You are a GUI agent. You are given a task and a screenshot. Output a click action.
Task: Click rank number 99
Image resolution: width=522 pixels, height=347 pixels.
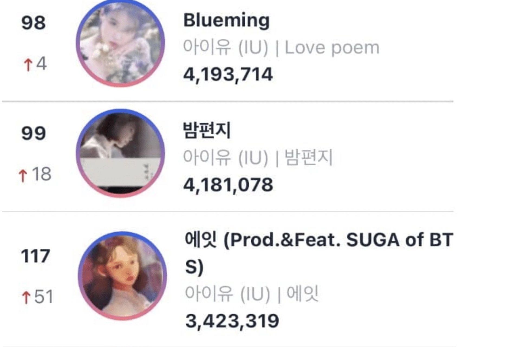click(34, 133)
